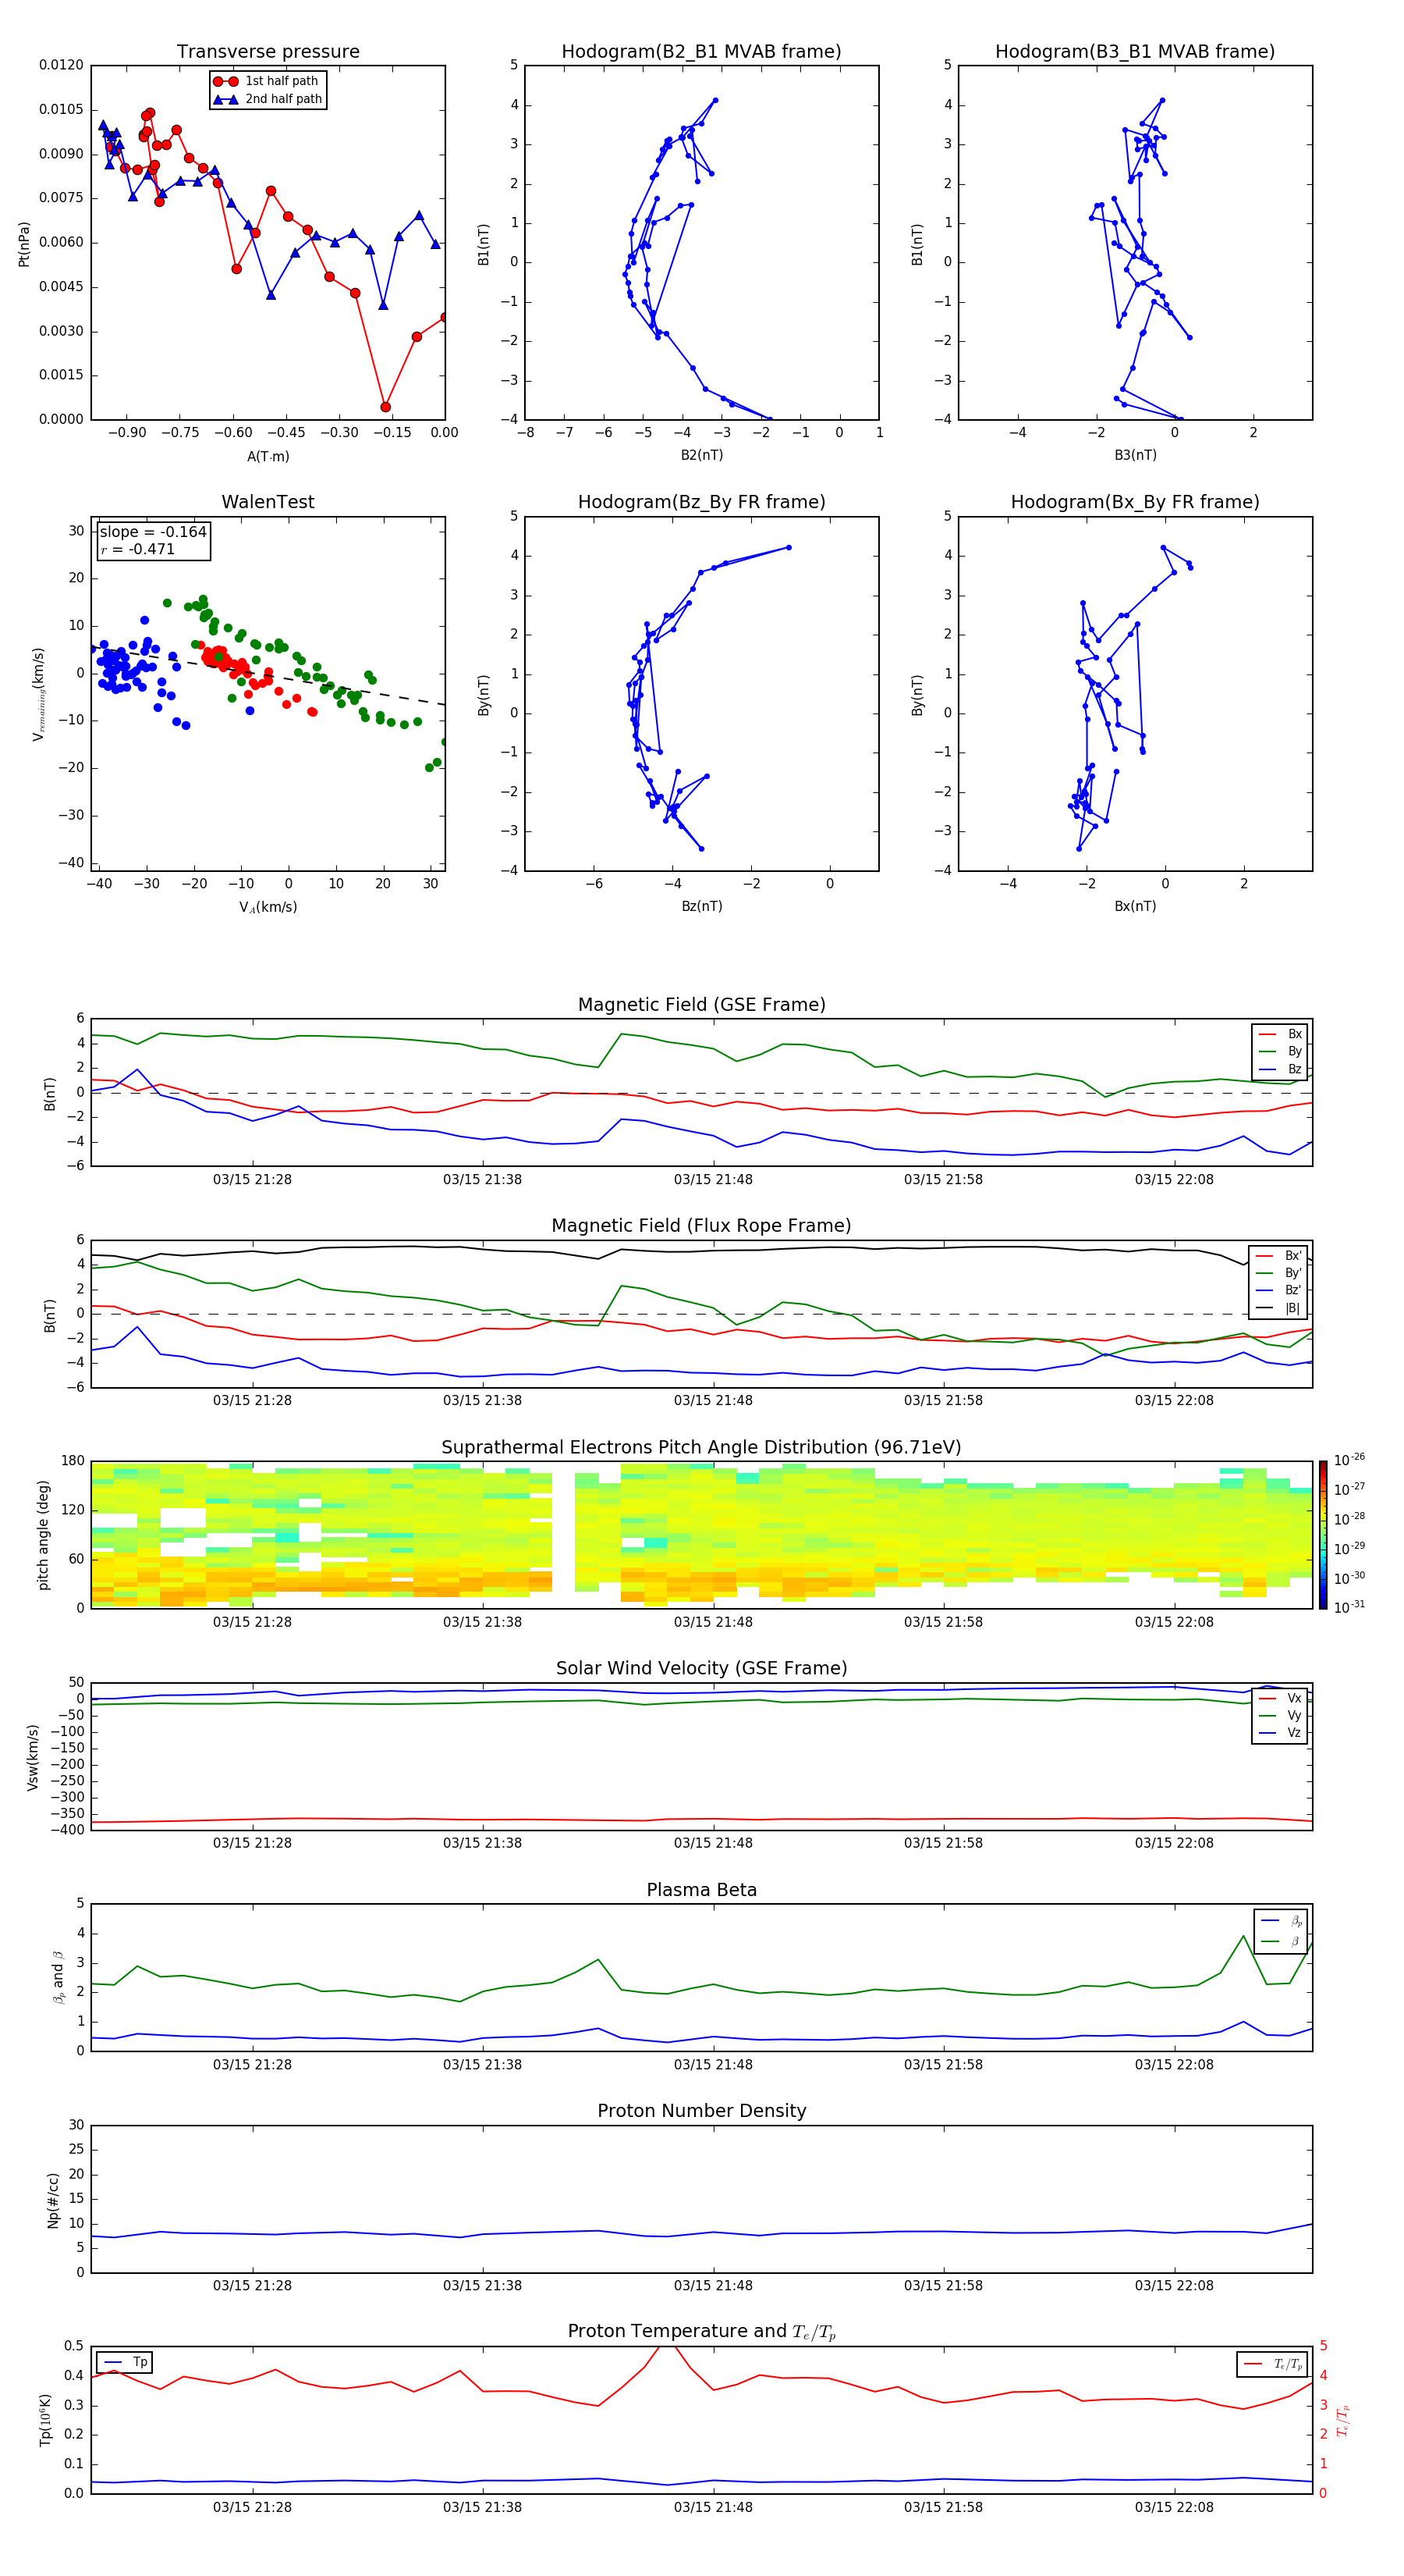Click the "B2(nT)" x-axis label
This screenshot has height=2576, width=1404.
[x=701, y=455]
